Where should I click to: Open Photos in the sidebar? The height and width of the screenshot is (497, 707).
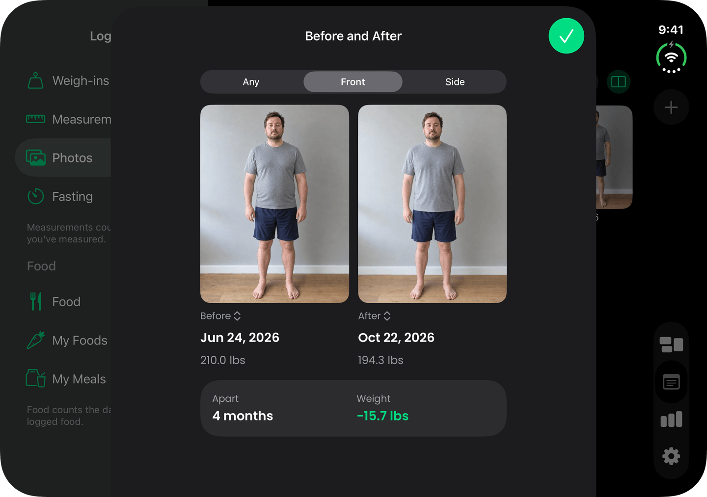[63, 157]
